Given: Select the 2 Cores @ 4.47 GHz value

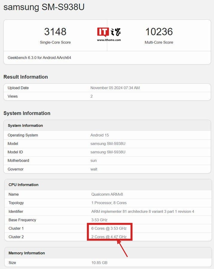Looking at the screenshot, I should point(109,237).
